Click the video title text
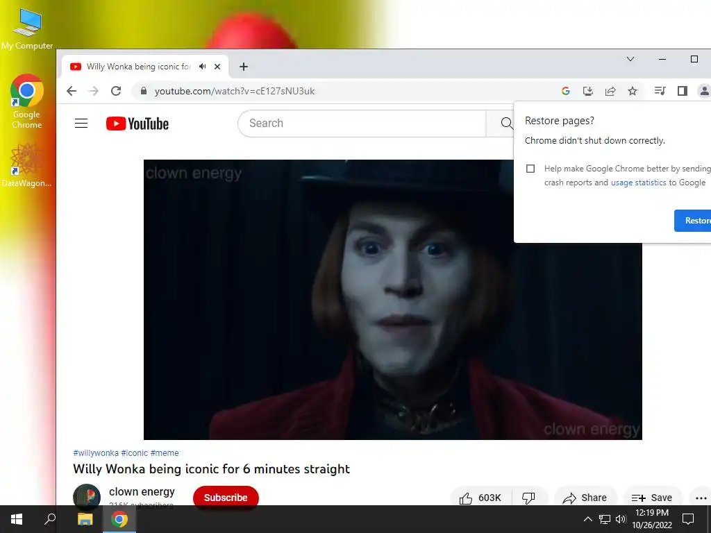 click(x=211, y=468)
